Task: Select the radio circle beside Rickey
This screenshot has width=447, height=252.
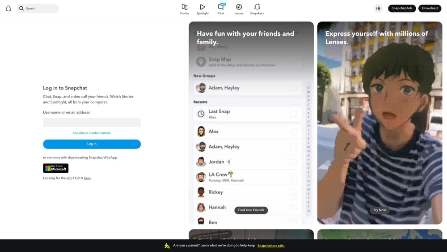Action: (x=294, y=192)
